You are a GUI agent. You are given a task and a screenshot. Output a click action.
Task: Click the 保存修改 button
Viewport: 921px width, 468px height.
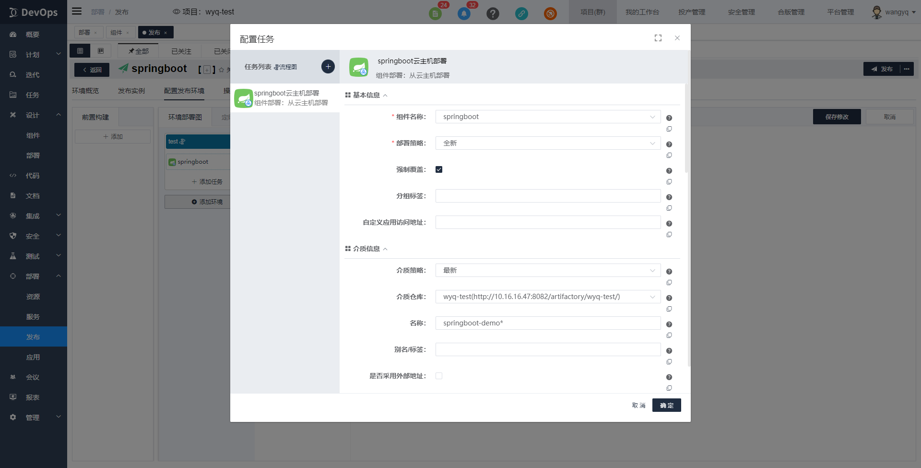(x=837, y=117)
